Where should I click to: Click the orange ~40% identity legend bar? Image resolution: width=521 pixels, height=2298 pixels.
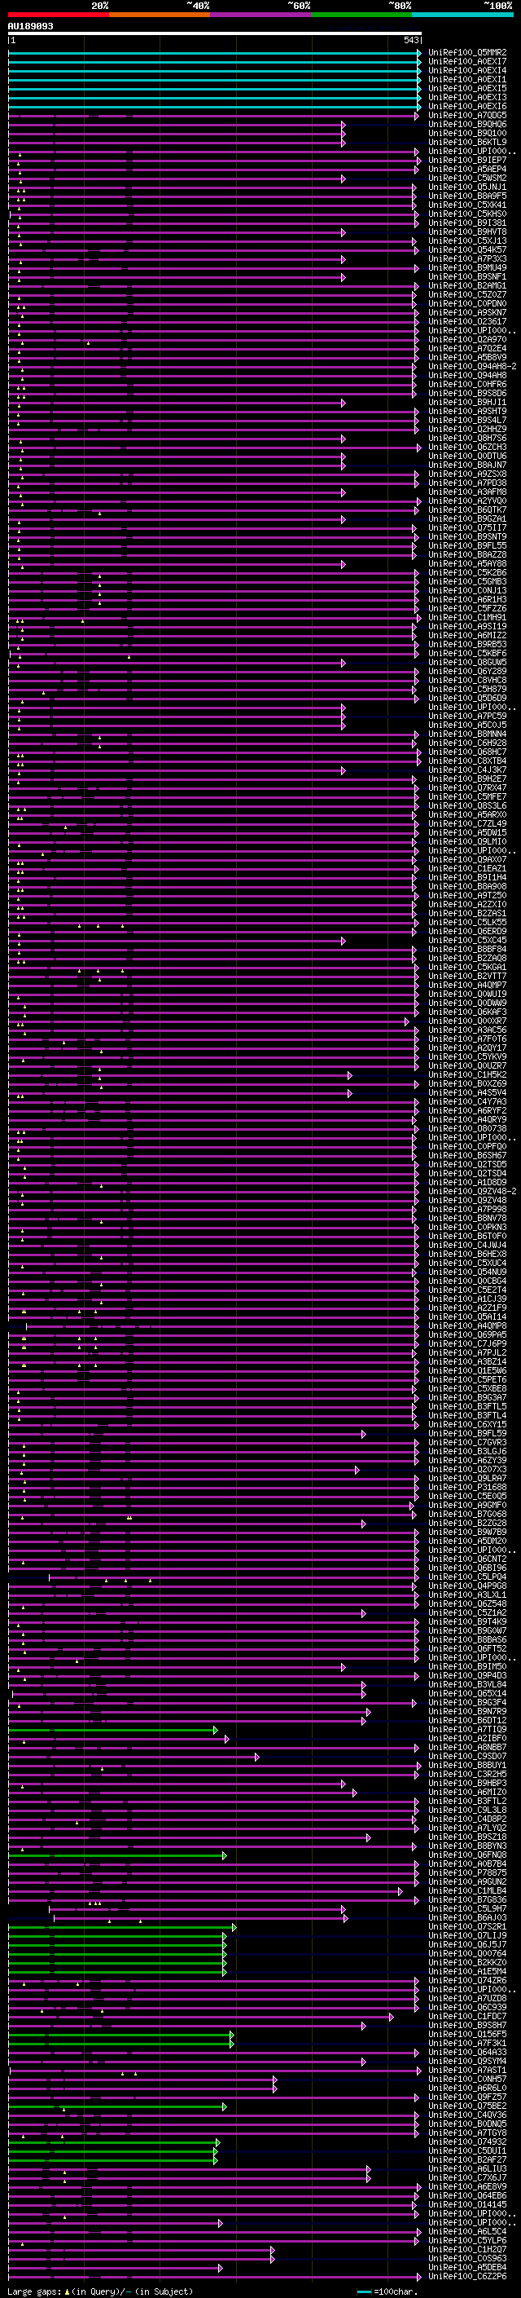[x=160, y=15]
